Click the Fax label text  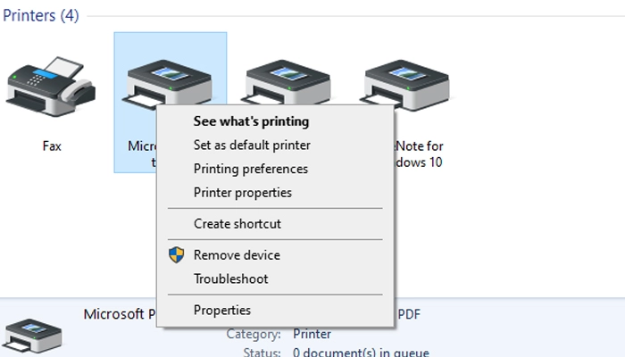point(52,145)
